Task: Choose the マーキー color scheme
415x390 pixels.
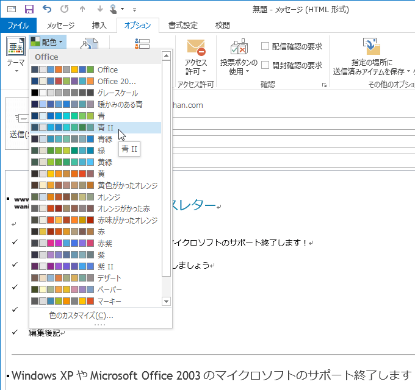Action: 96,301
